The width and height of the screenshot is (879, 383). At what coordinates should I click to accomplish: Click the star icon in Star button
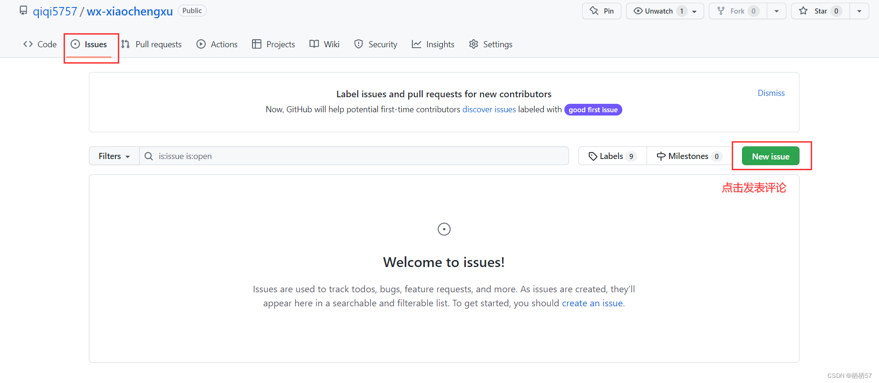[803, 11]
